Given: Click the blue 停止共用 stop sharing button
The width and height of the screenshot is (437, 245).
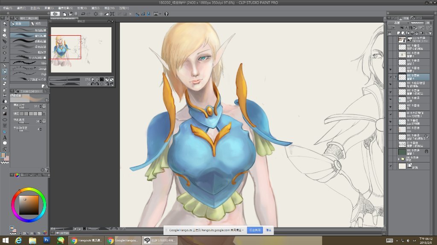Looking at the screenshot, I should coord(255,230).
